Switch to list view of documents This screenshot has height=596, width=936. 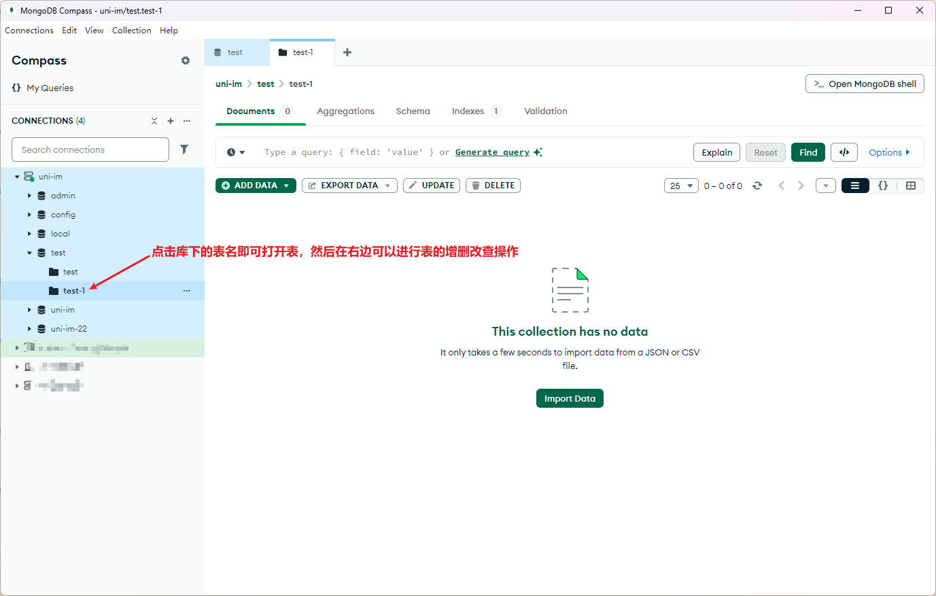[x=855, y=186]
